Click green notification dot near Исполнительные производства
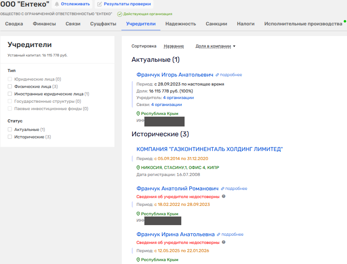The image size is (347, 264). click(345, 21)
